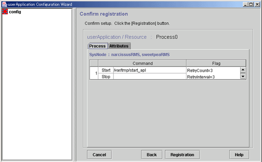Click the empty Stop command cell
The image size is (262, 162).
(x=149, y=77)
